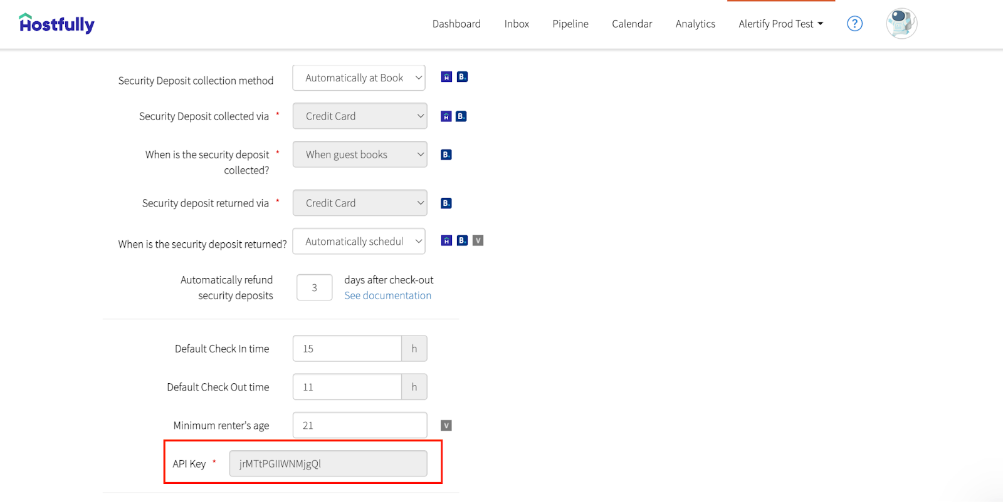Viewport: 1003px width, 502px height.
Task: Click the Hostfully logo
Action: (x=56, y=24)
